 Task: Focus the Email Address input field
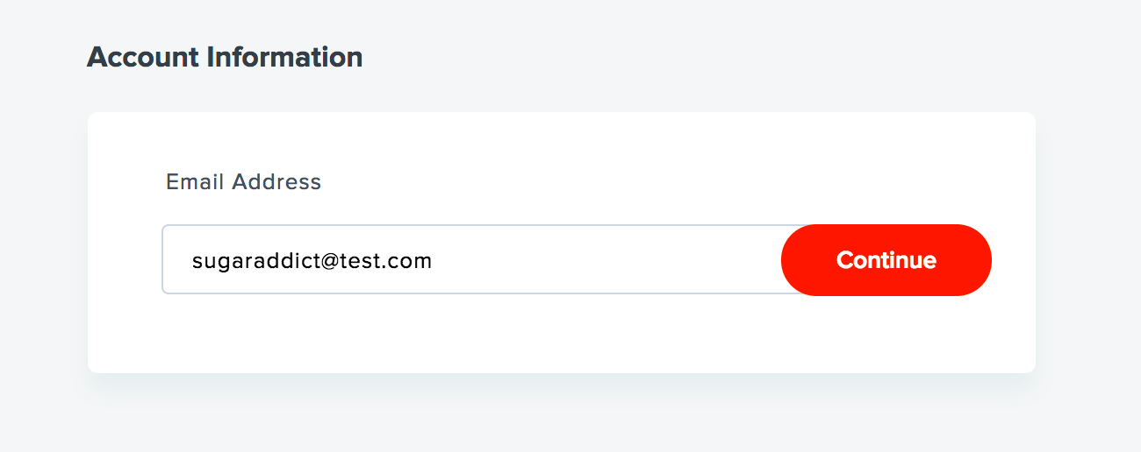[x=471, y=259]
